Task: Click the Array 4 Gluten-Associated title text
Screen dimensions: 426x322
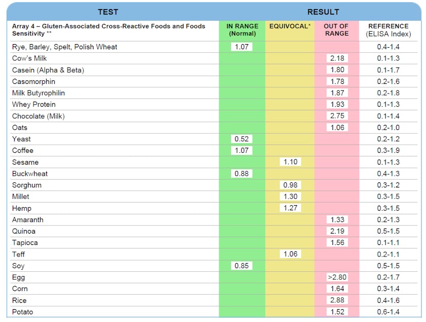Action: (x=109, y=30)
